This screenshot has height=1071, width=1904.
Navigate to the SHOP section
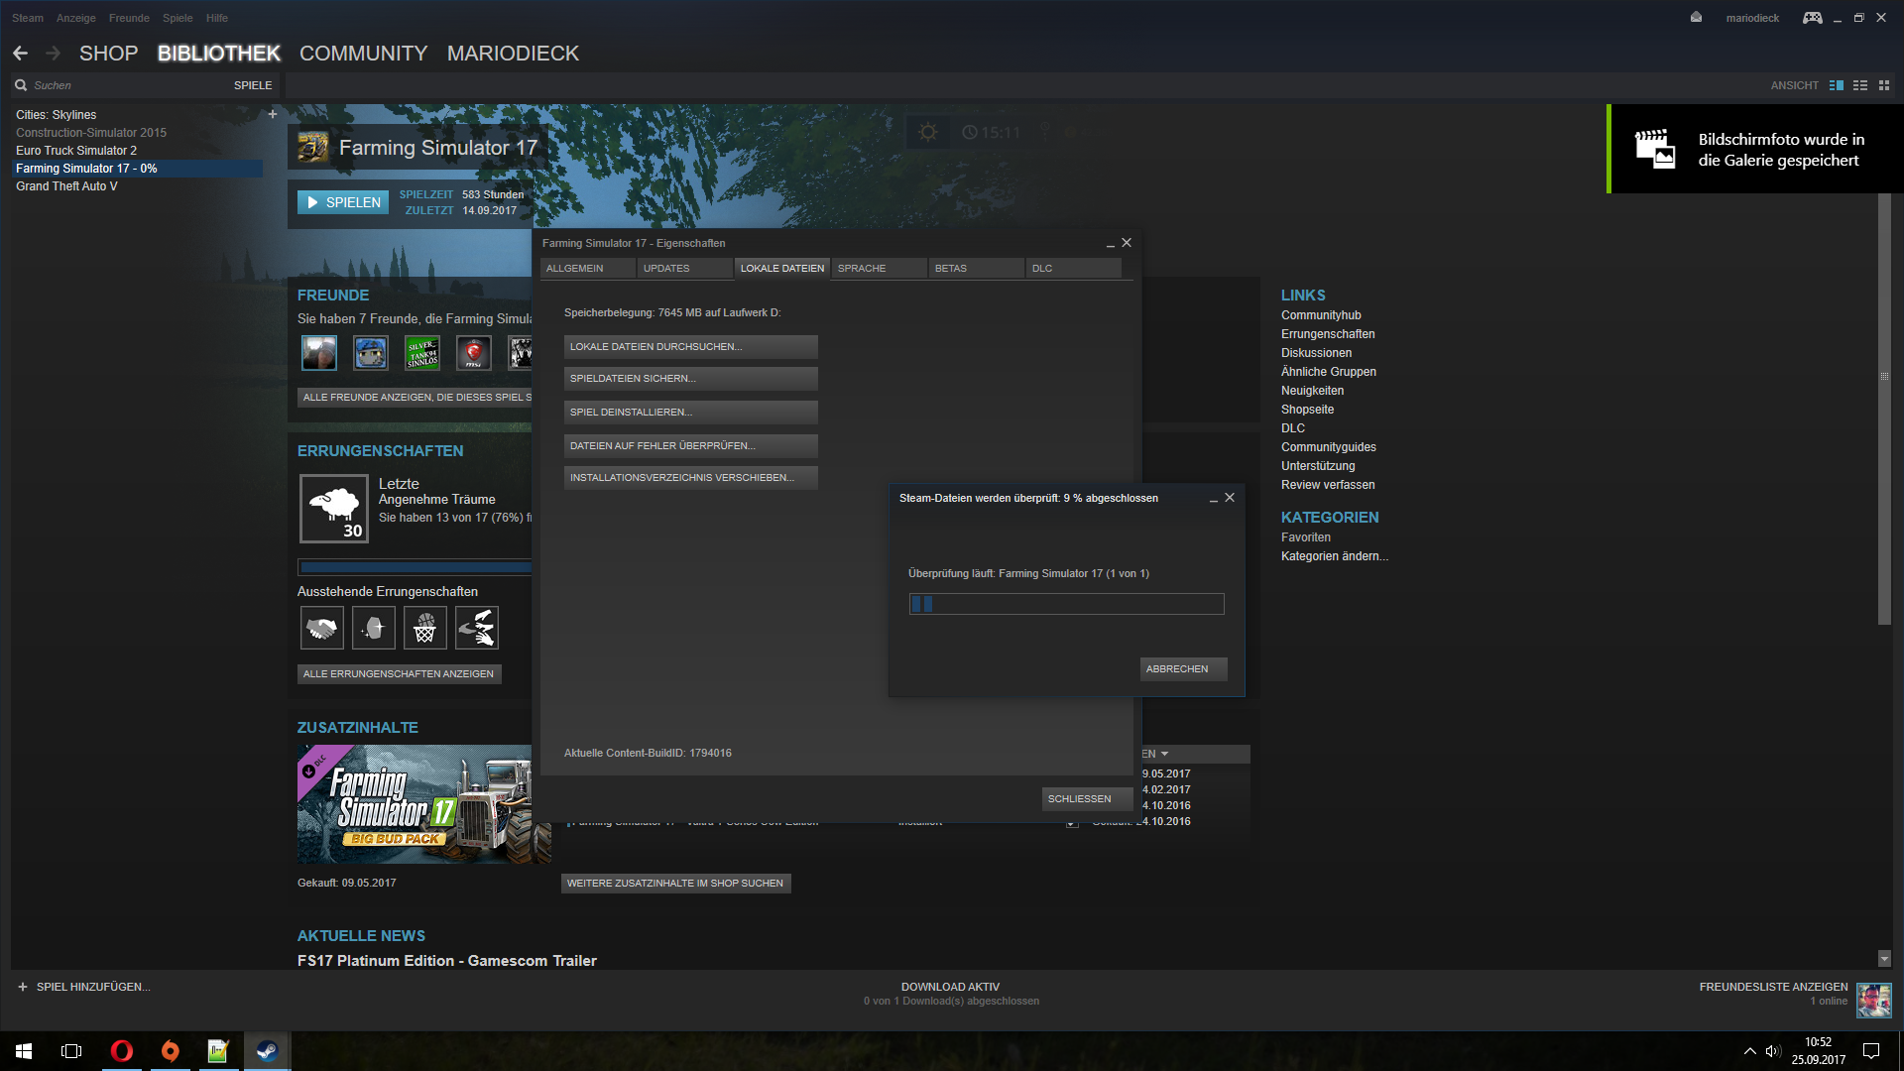click(108, 54)
